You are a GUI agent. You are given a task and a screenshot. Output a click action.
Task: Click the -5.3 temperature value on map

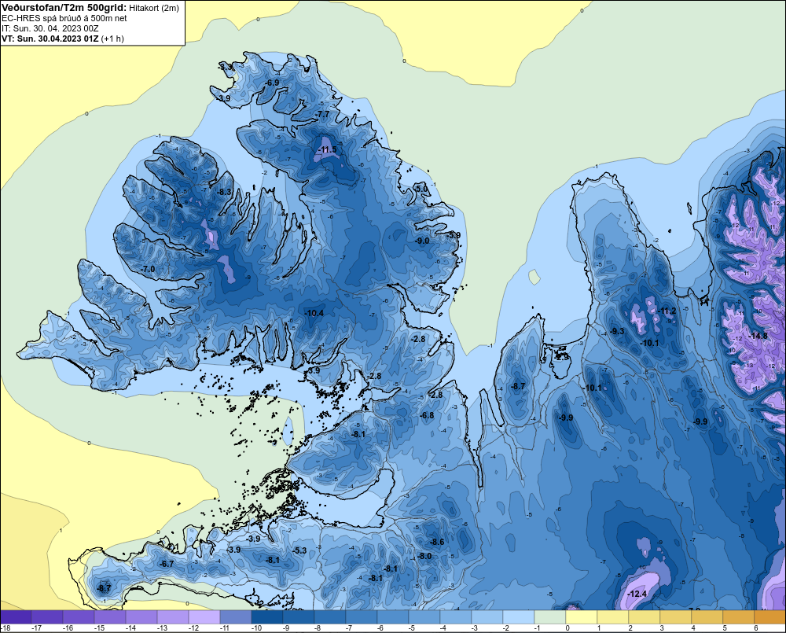coord(299,550)
